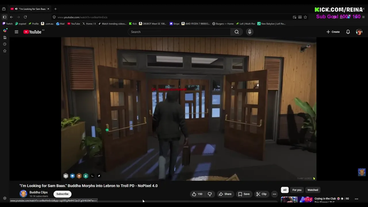
Task: Open Copilot icon in left sidebar
Action: click(x=5, y=30)
